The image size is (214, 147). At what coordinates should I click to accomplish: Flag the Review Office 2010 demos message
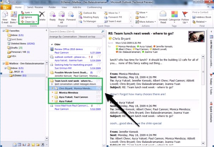(x=100, y=49)
